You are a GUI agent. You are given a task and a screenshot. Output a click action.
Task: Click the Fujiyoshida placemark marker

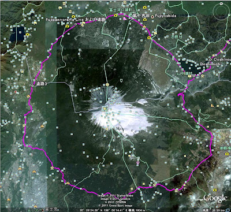152,17
